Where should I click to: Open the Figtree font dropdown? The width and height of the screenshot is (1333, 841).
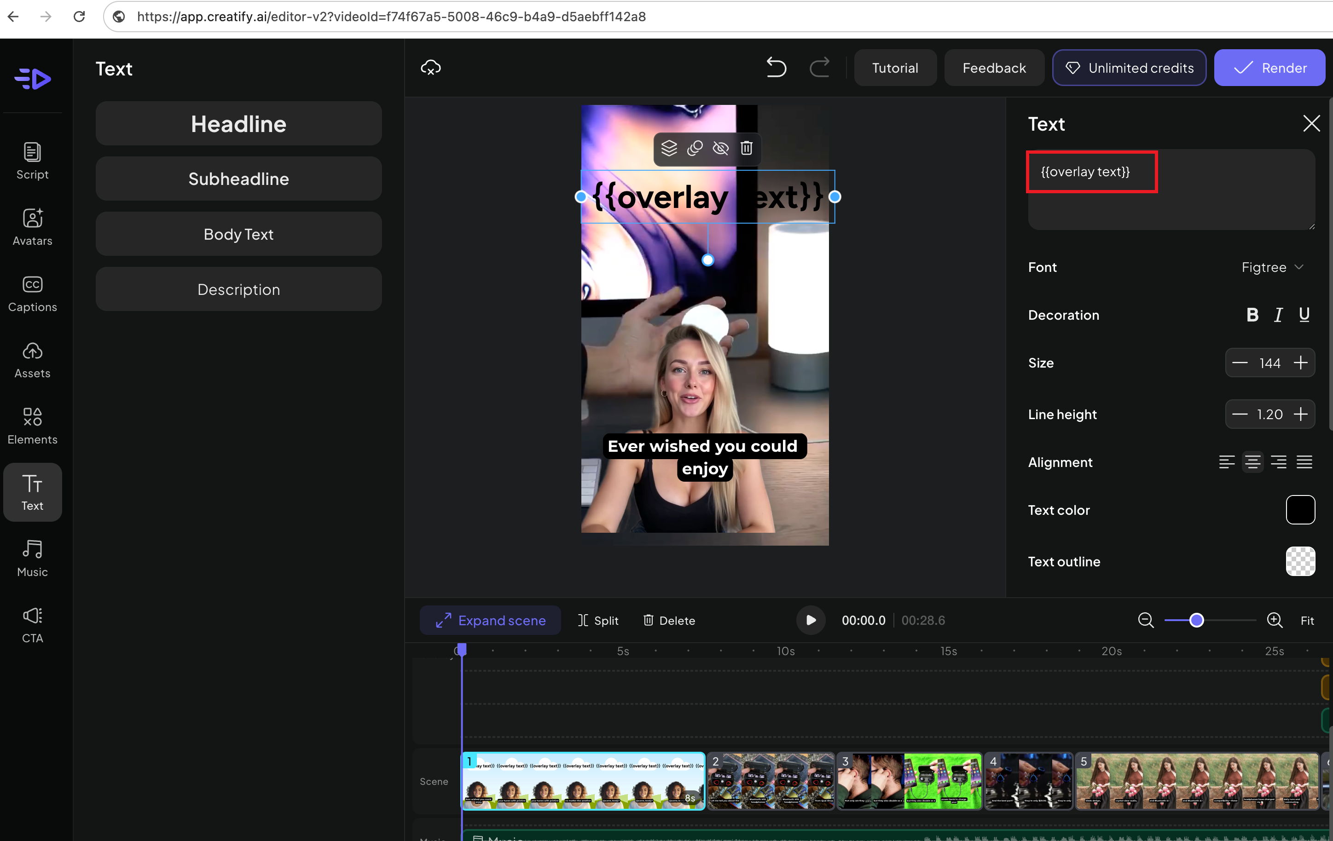point(1273,267)
